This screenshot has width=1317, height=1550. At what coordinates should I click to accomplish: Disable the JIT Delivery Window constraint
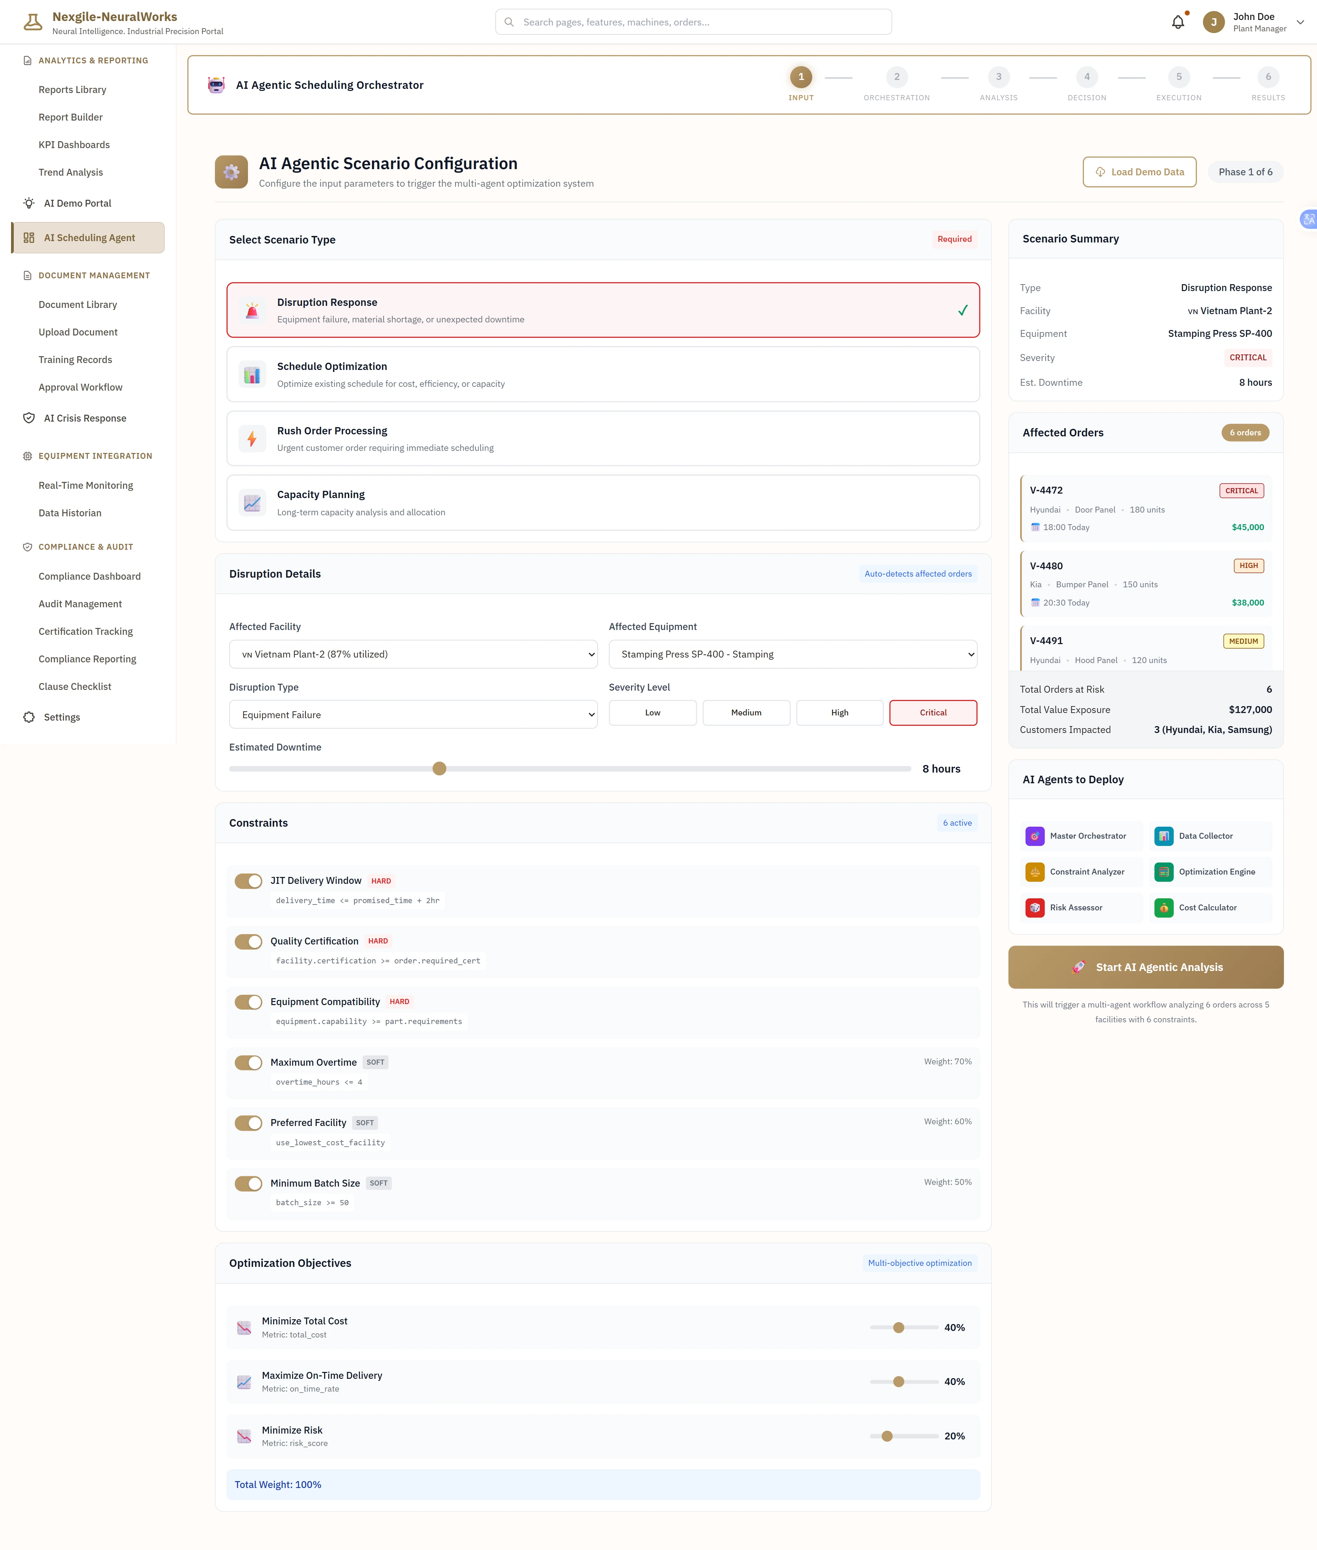(x=249, y=881)
